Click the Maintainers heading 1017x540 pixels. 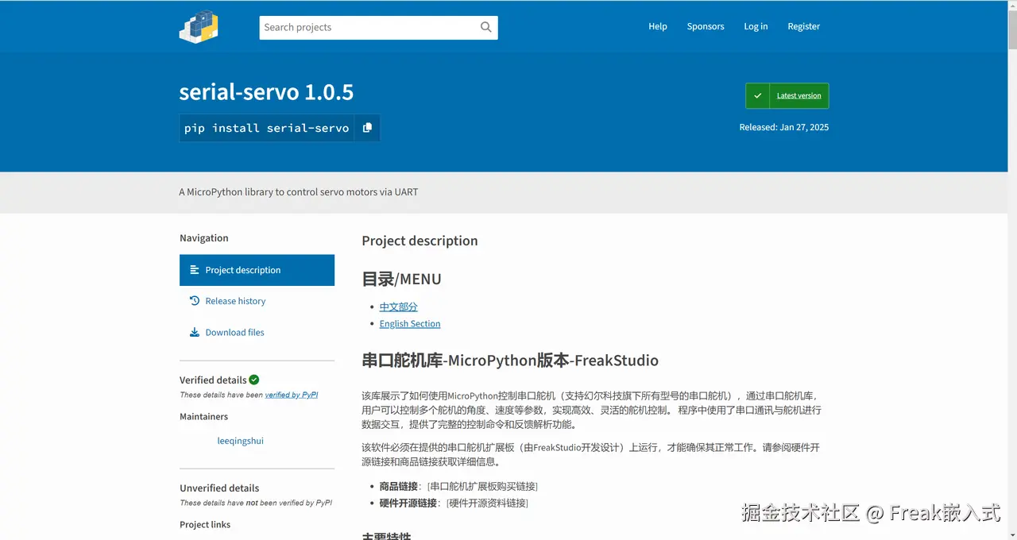[203, 417]
